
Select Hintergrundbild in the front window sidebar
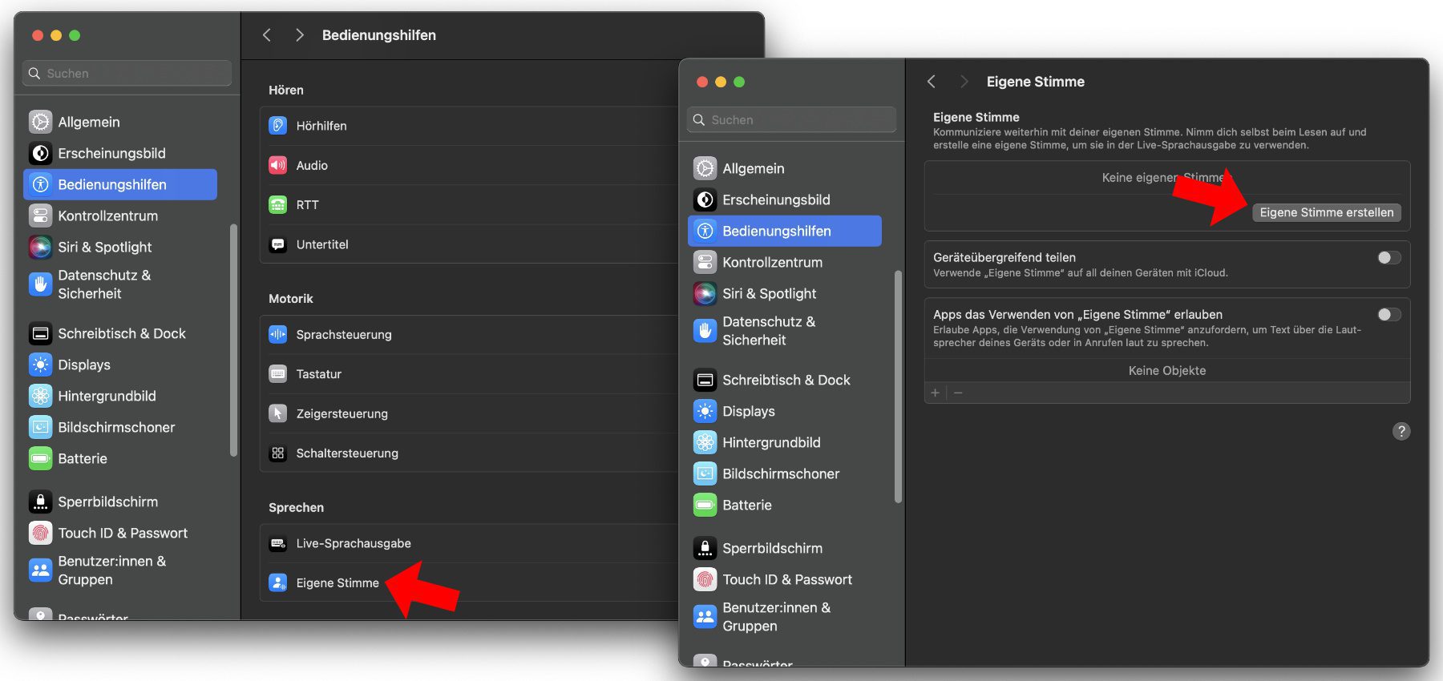pos(770,442)
